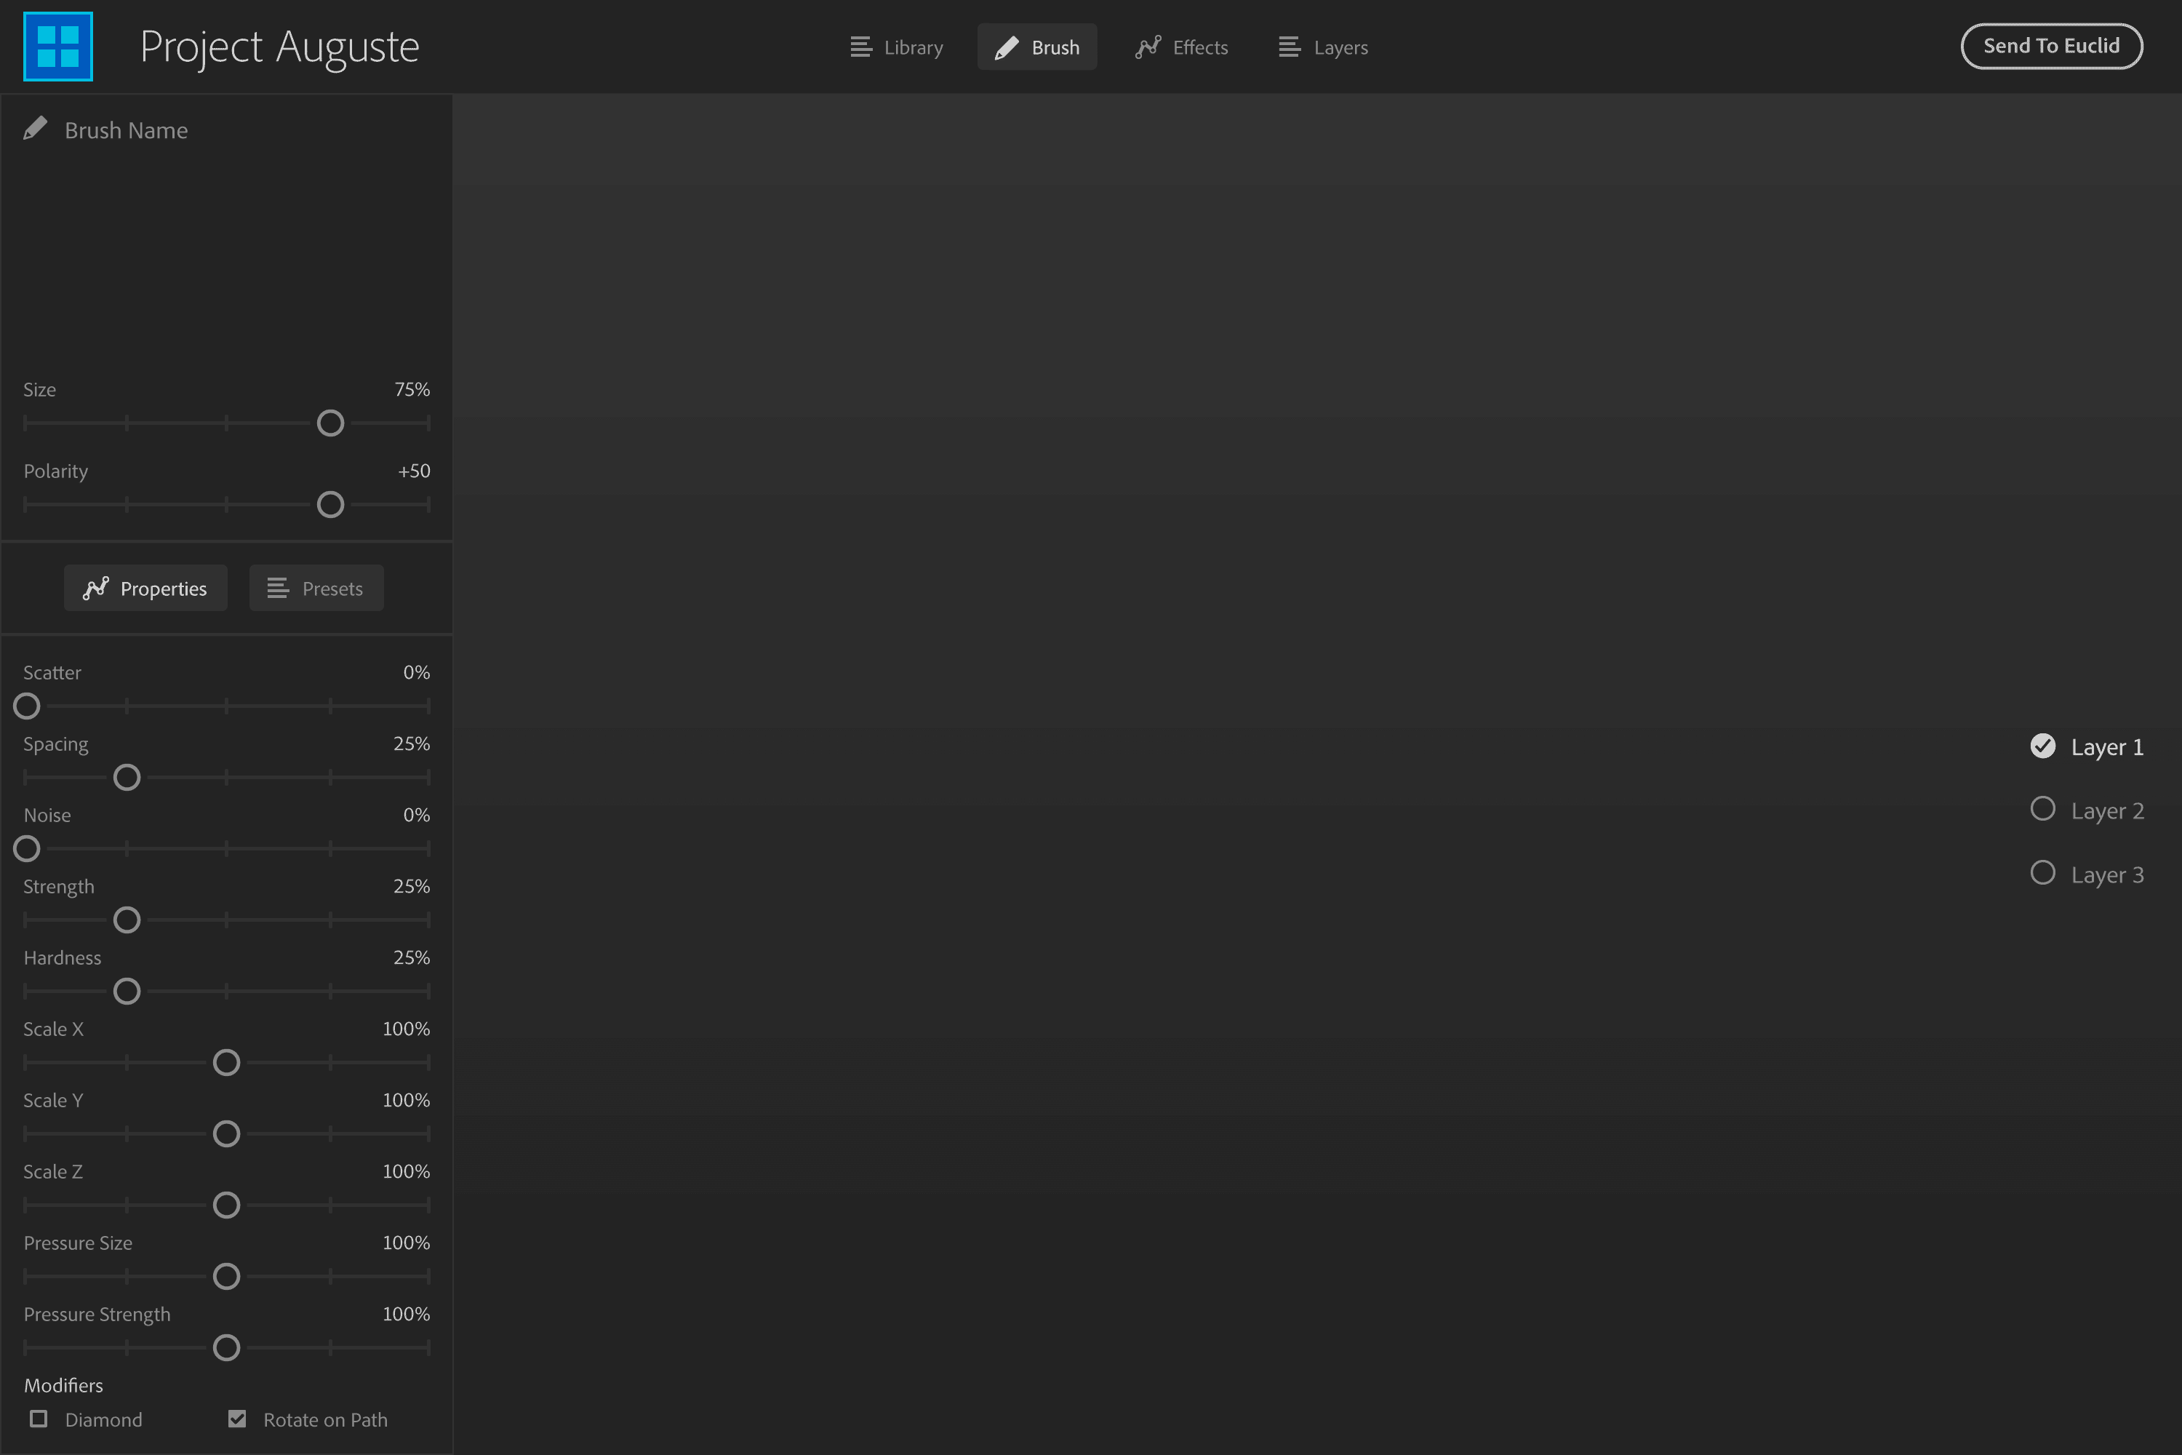The image size is (2182, 1455).
Task: Click the Project Auguste app logo
Action: [57, 45]
